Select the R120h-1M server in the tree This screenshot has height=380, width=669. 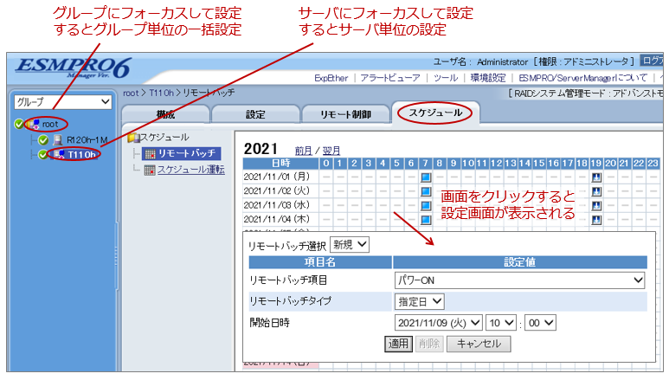coord(87,140)
